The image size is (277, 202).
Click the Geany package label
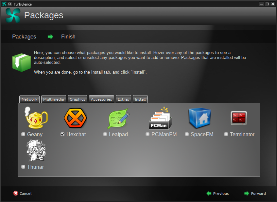tap(35, 135)
